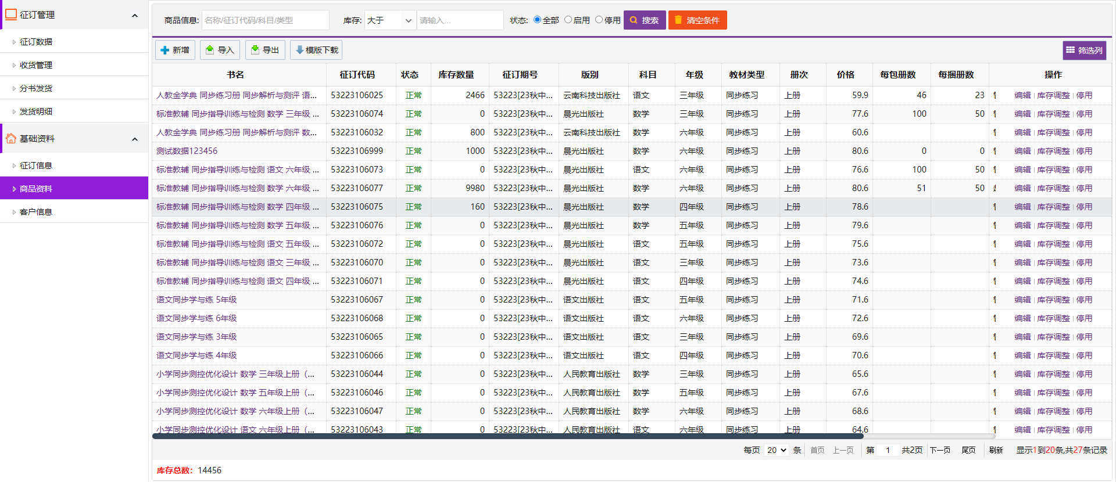Go to 下一页 in pagination

coord(940,450)
